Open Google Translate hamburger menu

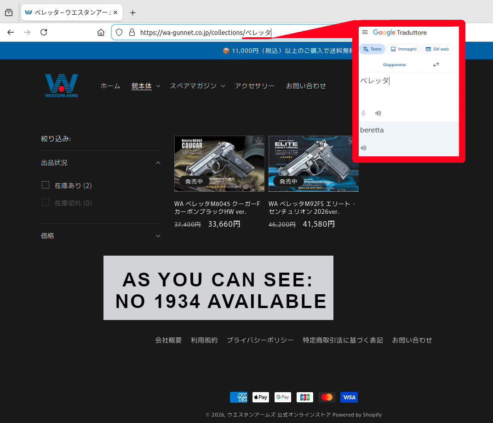pyautogui.click(x=365, y=32)
